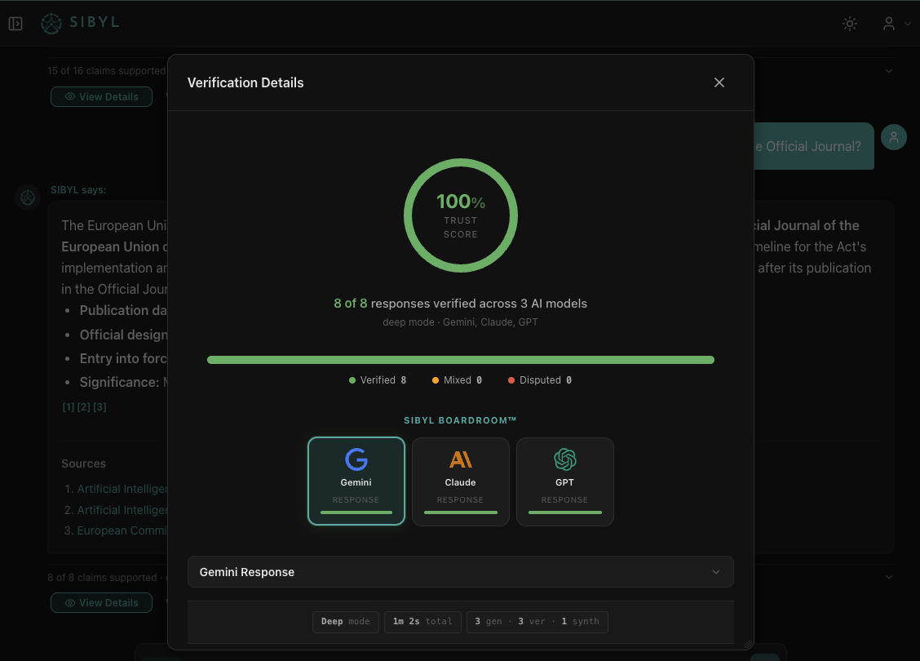This screenshot has height=661, width=920.
Task: Click the 3 gen 3 ver 1 synth badge
Action: (537, 622)
